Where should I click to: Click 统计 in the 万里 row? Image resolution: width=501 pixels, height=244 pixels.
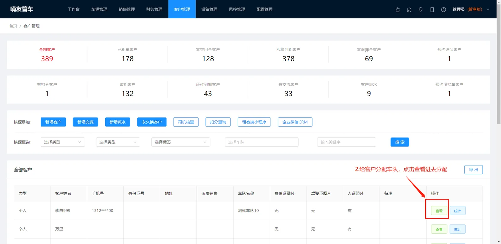457,229
